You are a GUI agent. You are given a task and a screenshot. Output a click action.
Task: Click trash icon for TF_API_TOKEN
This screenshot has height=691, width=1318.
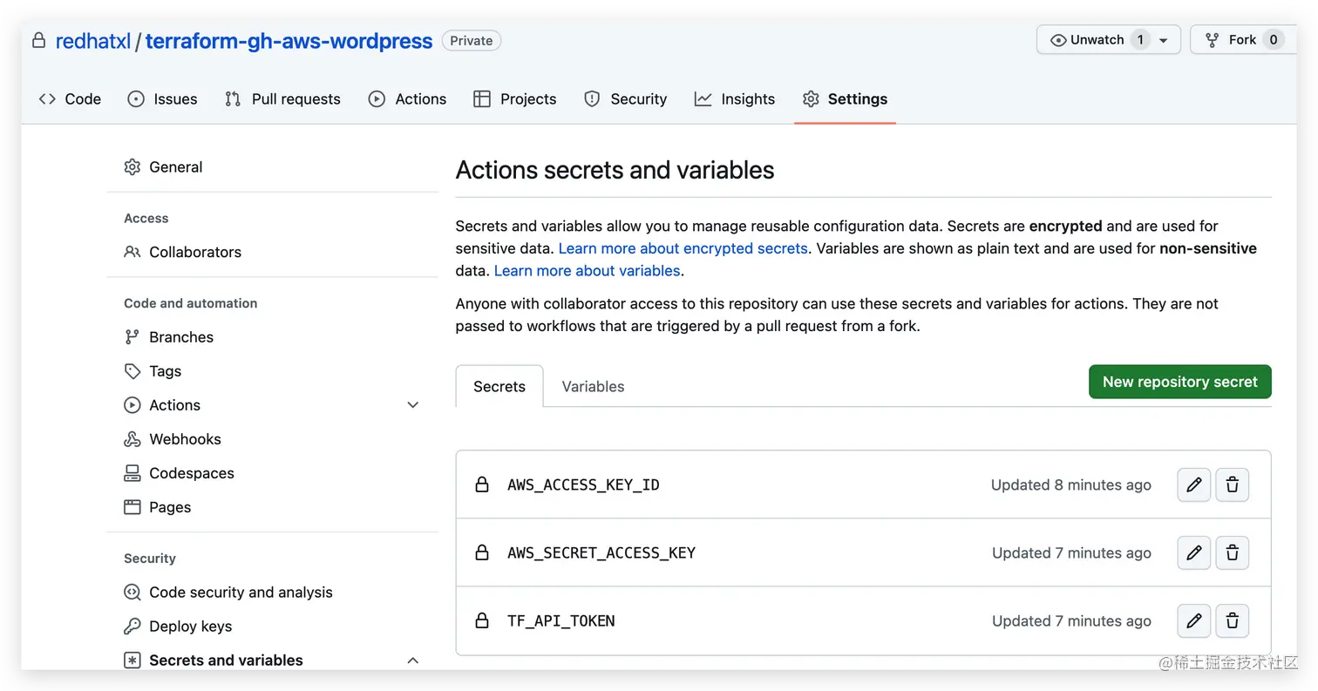pyautogui.click(x=1232, y=621)
